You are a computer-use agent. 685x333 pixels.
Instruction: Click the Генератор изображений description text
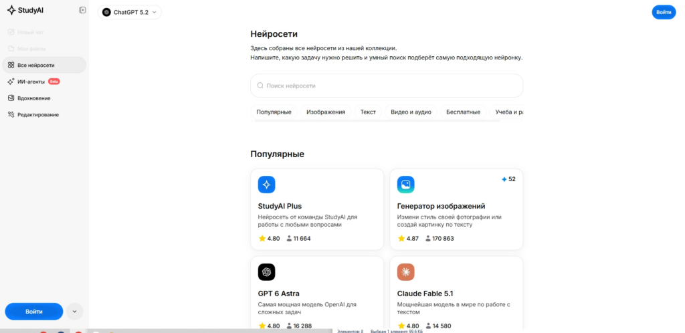[449, 221]
